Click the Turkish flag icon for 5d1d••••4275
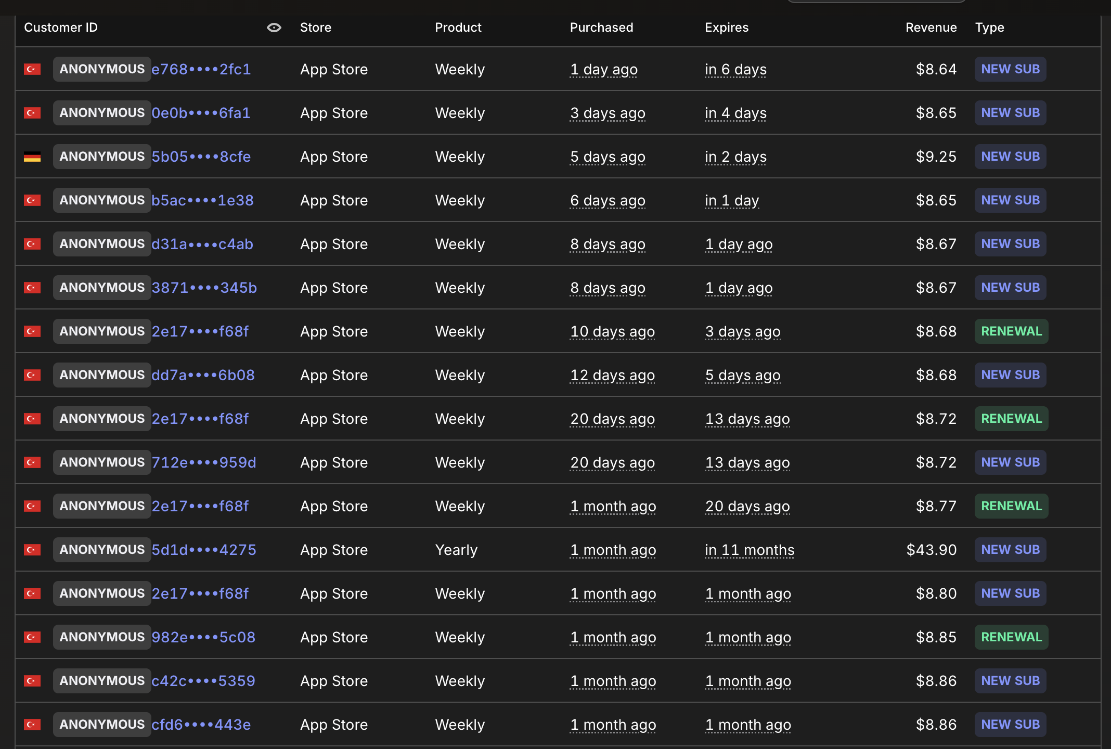Viewport: 1111px width, 749px height. point(32,550)
